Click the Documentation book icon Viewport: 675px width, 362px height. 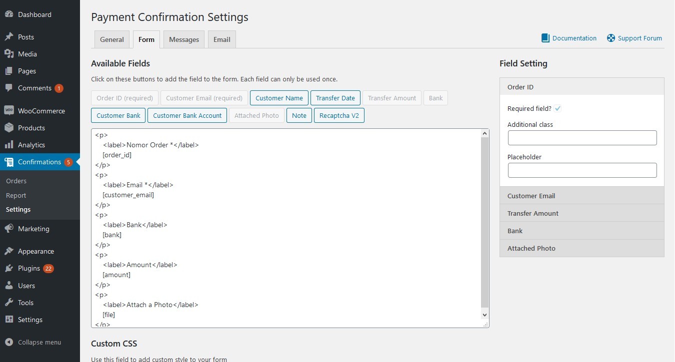545,38
